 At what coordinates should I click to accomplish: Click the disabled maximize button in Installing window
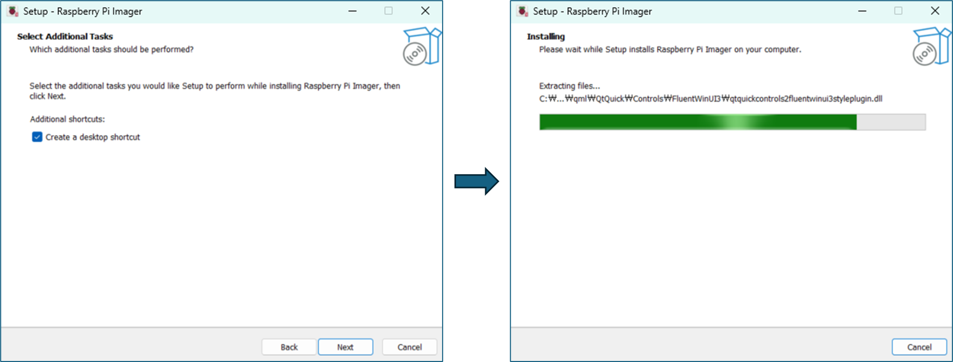coord(898,11)
